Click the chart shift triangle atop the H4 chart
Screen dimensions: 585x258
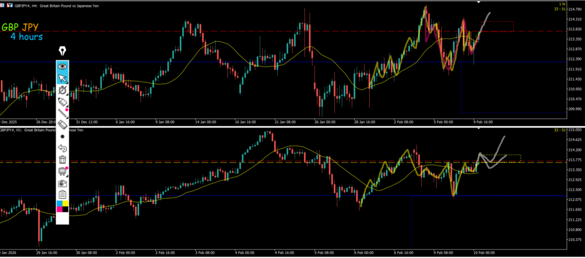pos(478,3)
